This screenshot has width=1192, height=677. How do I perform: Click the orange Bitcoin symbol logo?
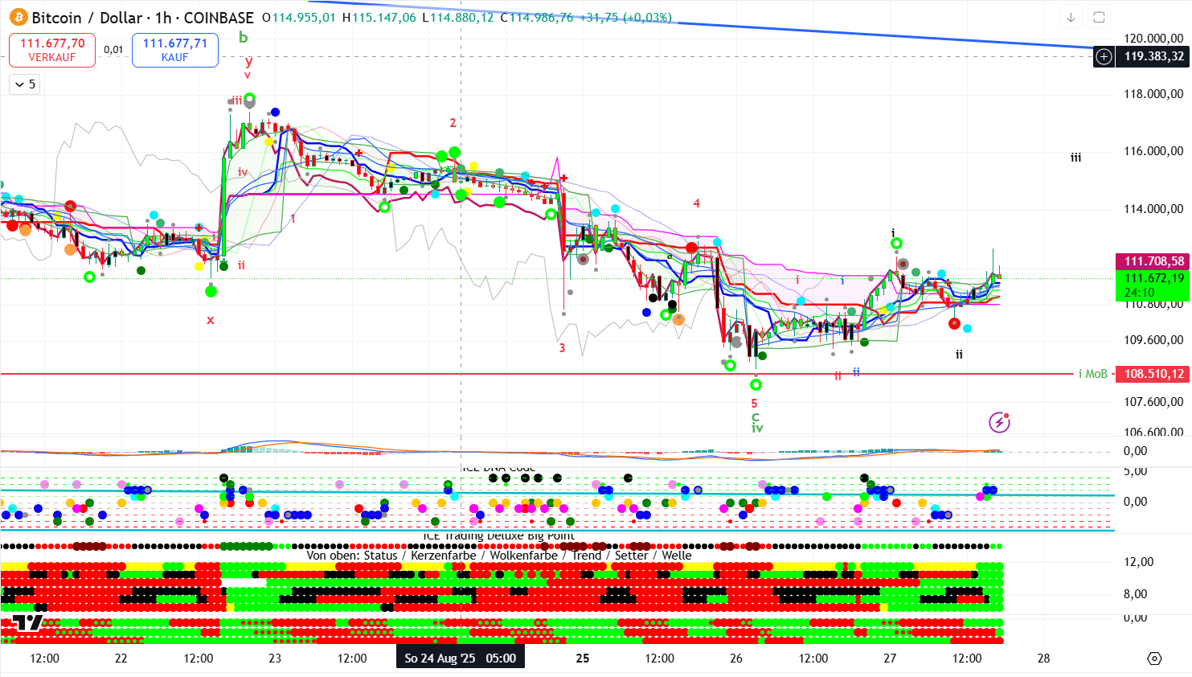click(18, 17)
